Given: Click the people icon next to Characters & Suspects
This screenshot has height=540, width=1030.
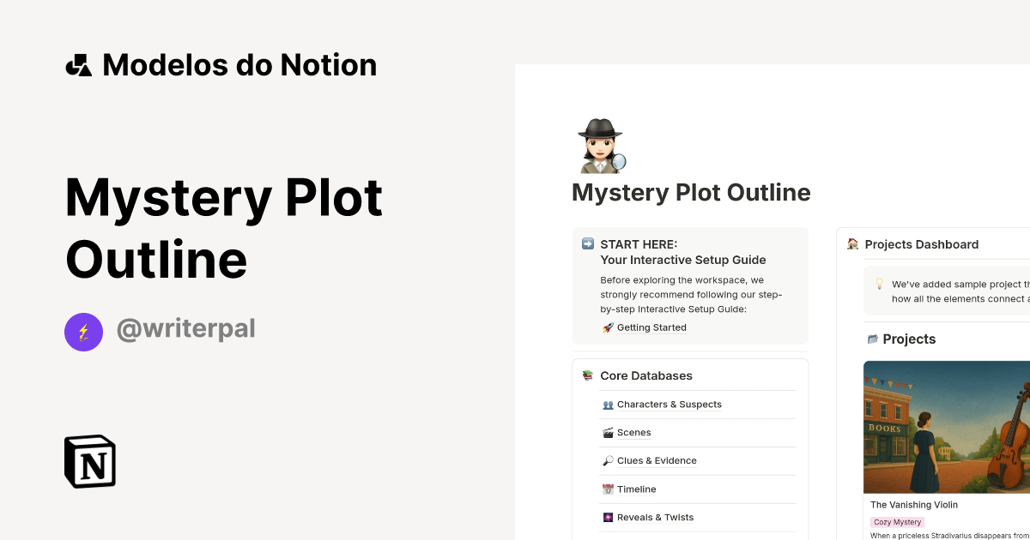Looking at the screenshot, I should pos(608,404).
